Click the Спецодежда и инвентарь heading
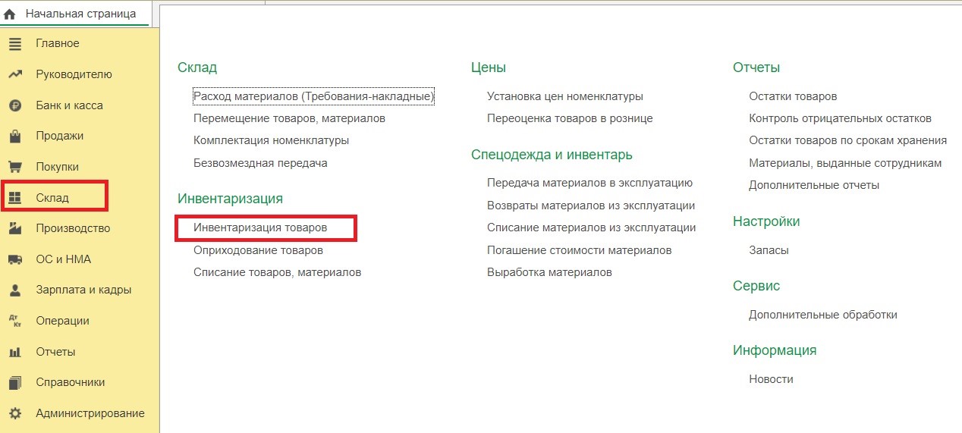 tap(552, 155)
